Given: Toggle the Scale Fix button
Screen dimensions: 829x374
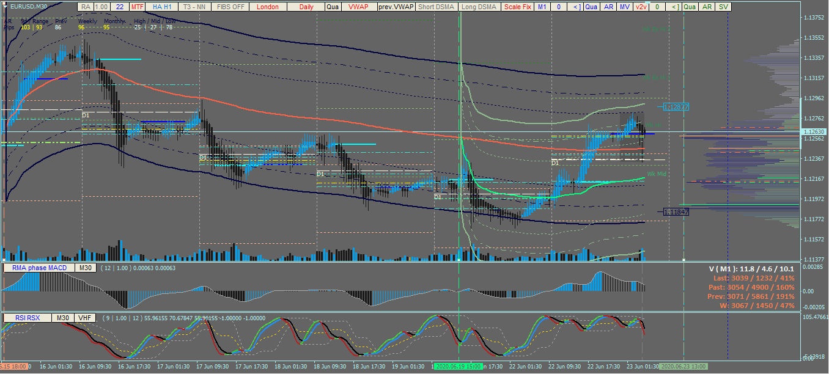Looking at the screenshot, I should pyautogui.click(x=517, y=7).
